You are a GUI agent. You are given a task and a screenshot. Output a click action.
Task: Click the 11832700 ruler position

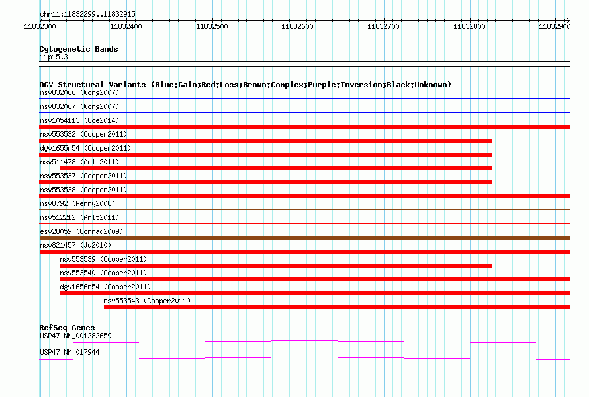[x=383, y=26]
